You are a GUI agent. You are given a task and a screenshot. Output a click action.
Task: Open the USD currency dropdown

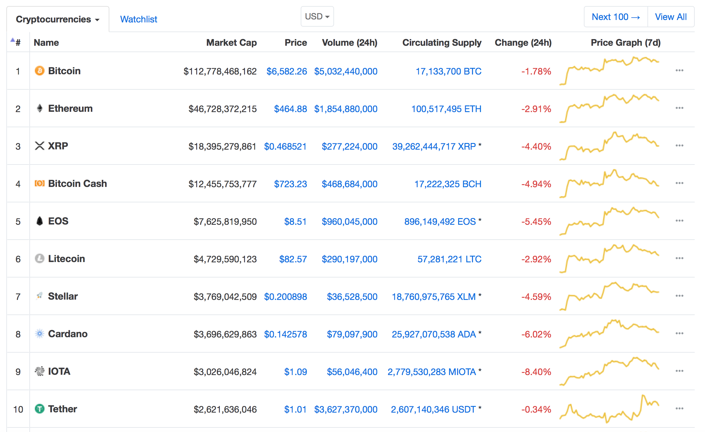tap(317, 16)
